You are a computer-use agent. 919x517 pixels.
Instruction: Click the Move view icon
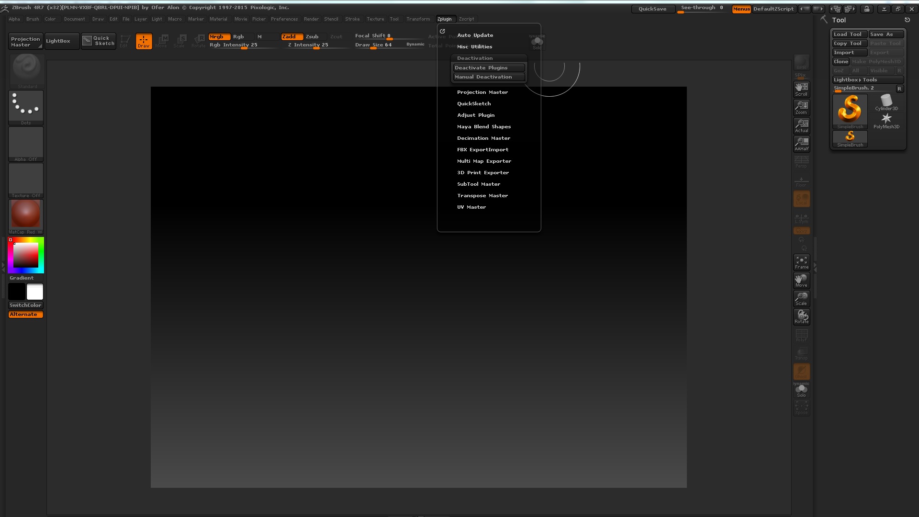801,280
